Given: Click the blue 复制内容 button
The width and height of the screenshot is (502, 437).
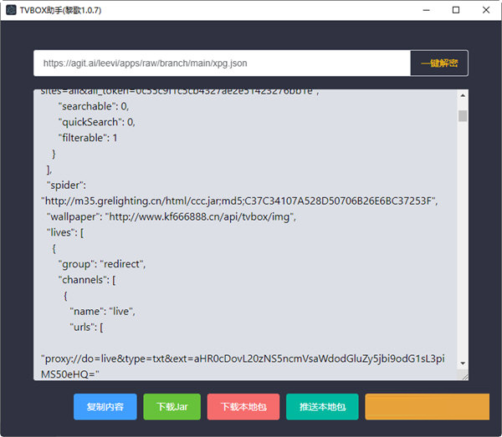Looking at the screenshot, I should [105, 407].
